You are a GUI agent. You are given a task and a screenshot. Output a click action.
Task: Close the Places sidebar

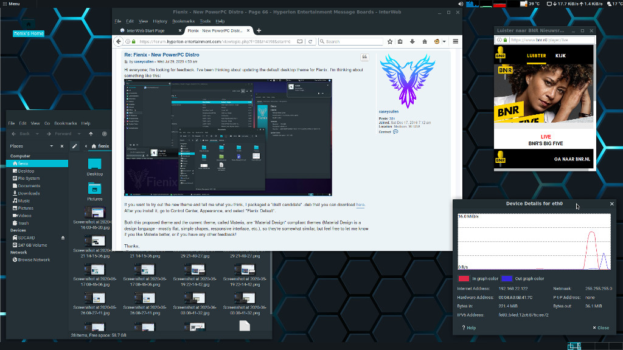(62, 146)
